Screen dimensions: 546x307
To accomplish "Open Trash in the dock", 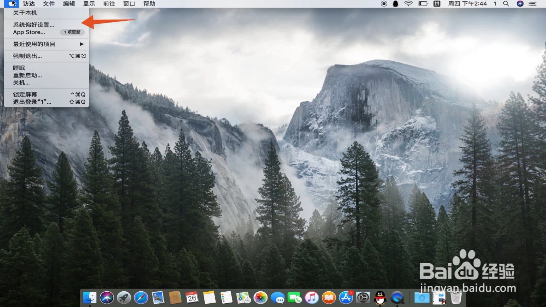I will tap(456, 298).
